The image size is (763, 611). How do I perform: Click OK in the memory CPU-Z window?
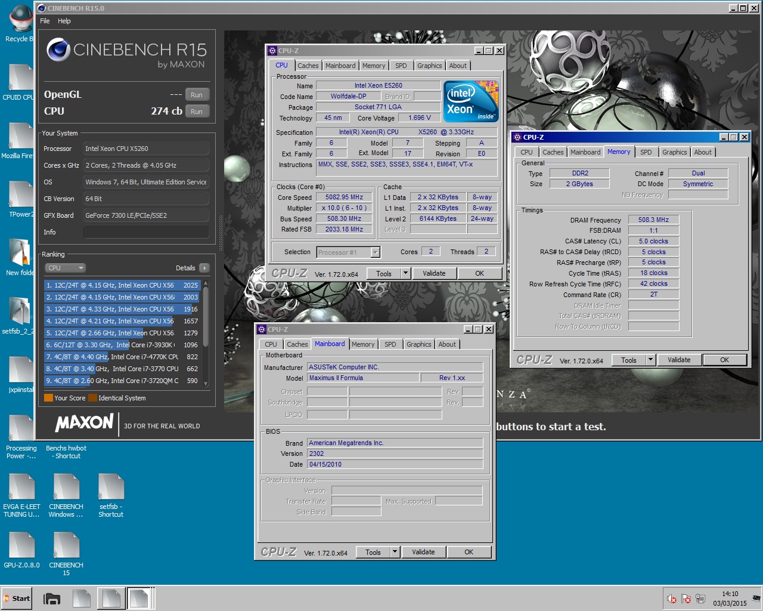725,360
